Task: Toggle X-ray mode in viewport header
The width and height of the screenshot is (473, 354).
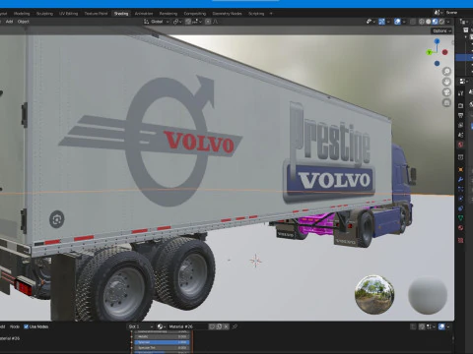Action: 413,22
